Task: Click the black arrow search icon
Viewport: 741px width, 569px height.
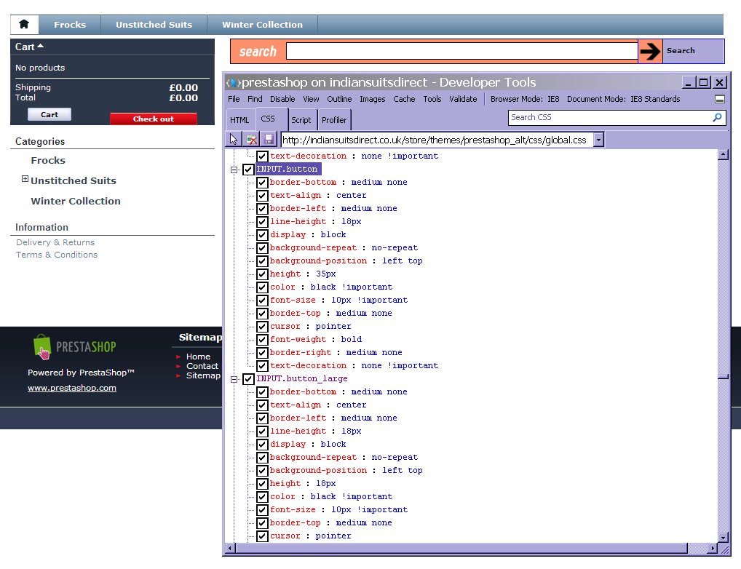Action: pyautogui.click(x=650, y=51)
